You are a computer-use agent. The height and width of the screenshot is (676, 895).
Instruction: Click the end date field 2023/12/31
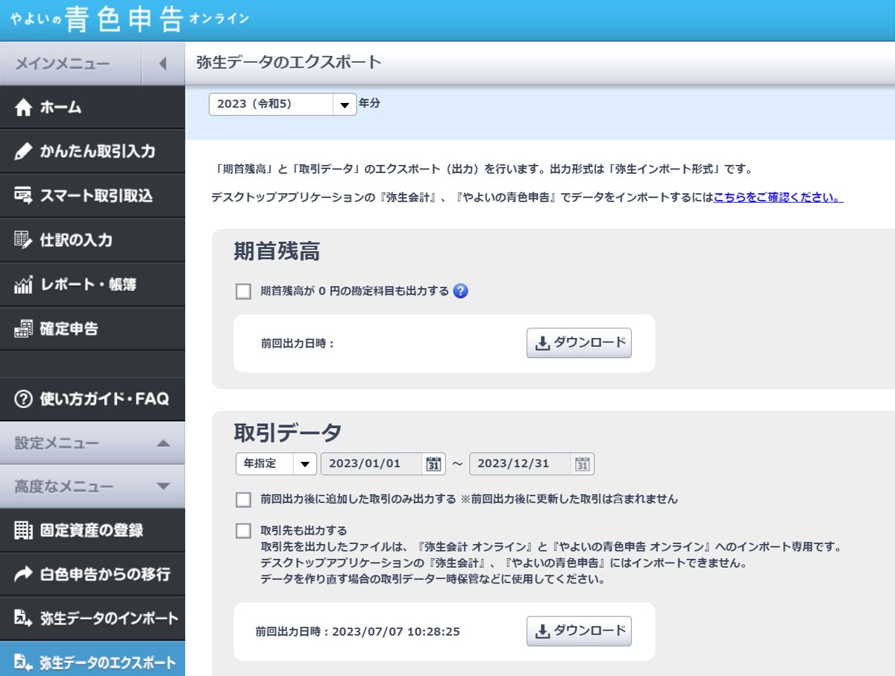(x=520, y=463)
